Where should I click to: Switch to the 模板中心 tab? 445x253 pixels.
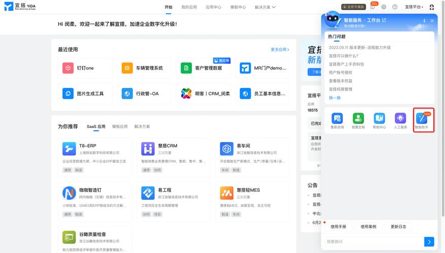pos(238,7)
